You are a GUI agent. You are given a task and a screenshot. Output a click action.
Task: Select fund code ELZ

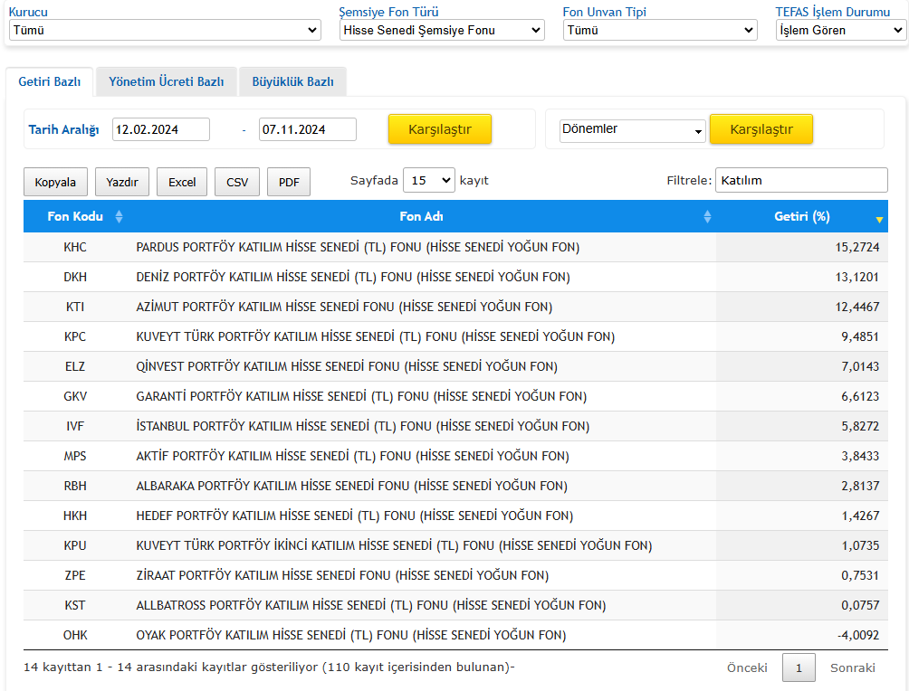(75, 366)
